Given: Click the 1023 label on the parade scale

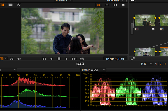Looking at the screenshot, I should pyautogui.click(x=86, y=74).
